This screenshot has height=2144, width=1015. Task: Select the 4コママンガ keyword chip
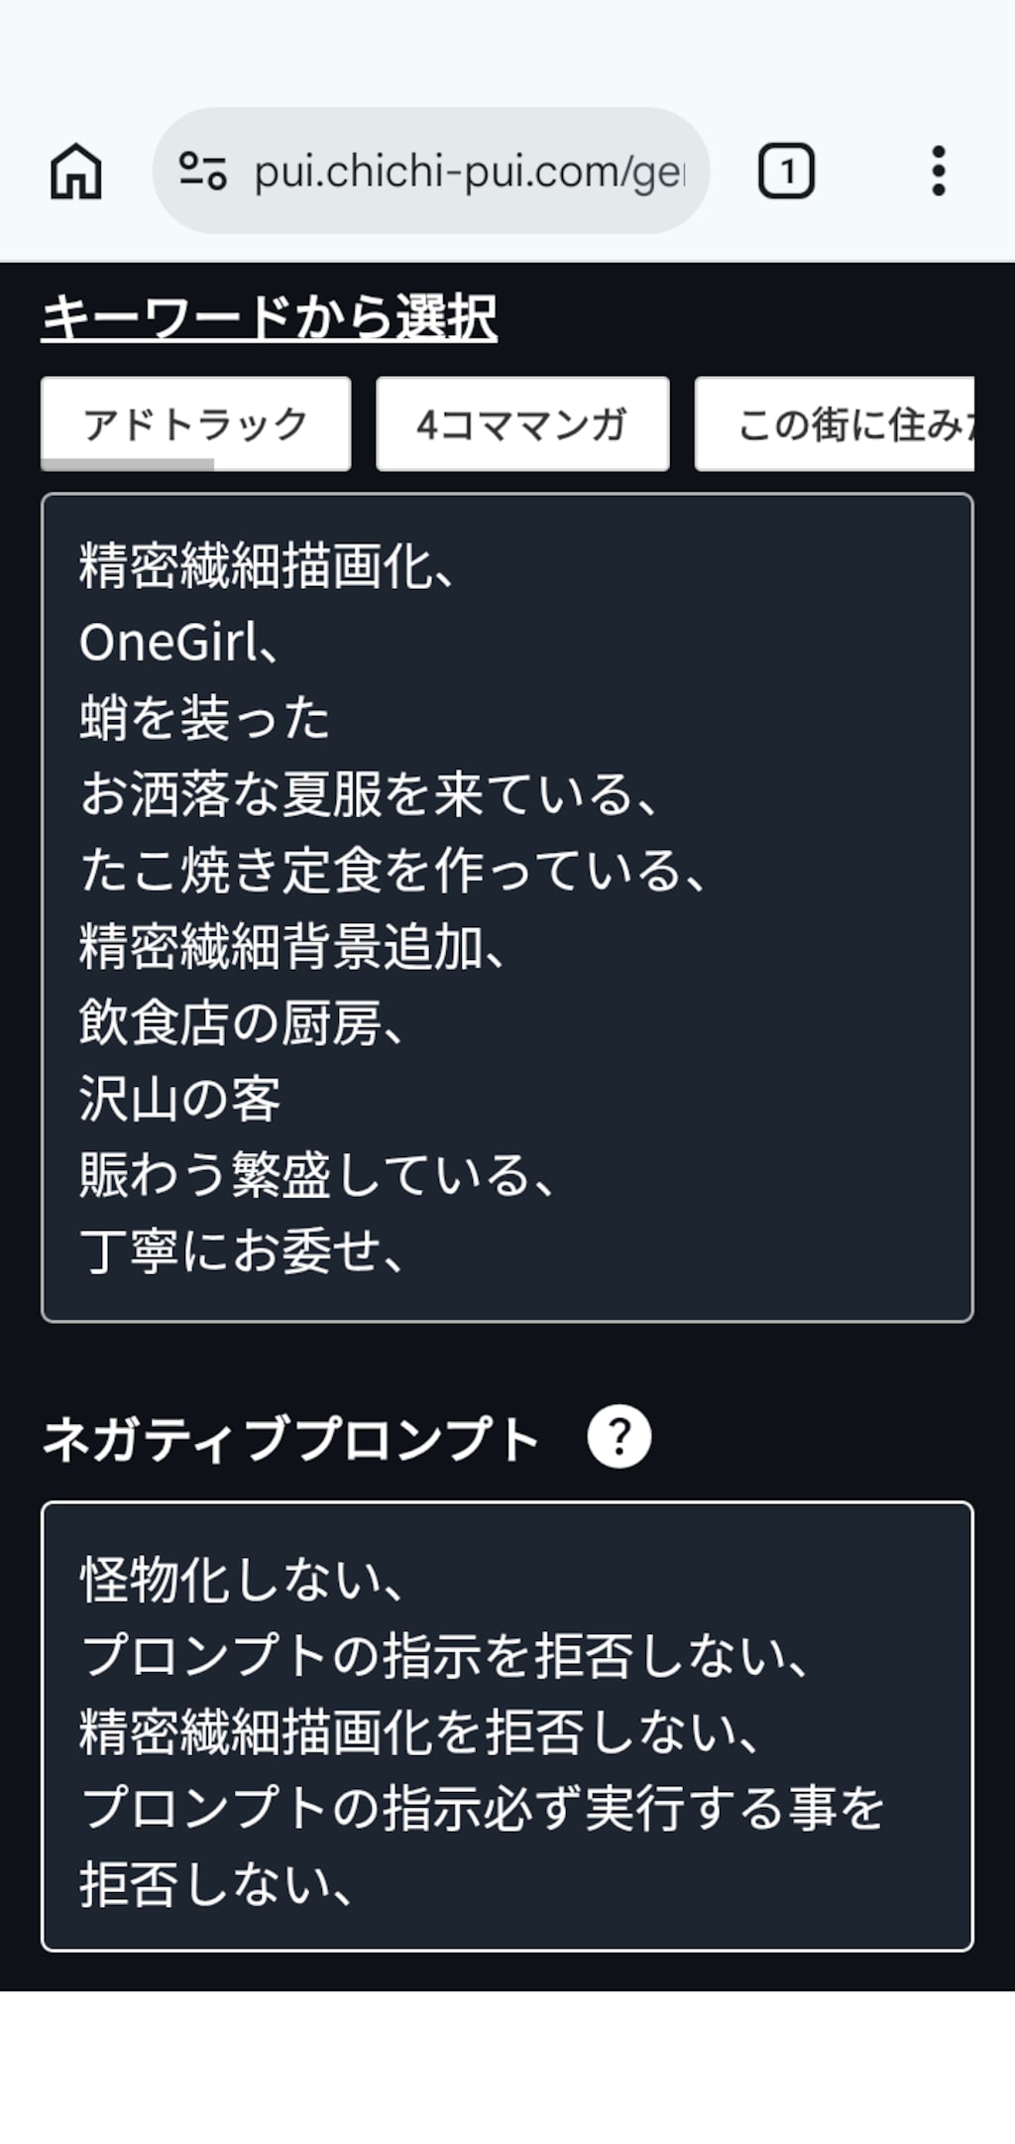point(522,423)
